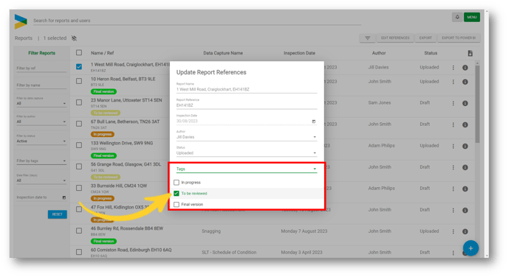This screenshot has width=508, height=277.
Task: Sort by Inspection Date column header
Action: point(299,53)
